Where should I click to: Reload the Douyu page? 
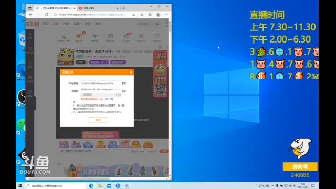(x=47, y=15)
